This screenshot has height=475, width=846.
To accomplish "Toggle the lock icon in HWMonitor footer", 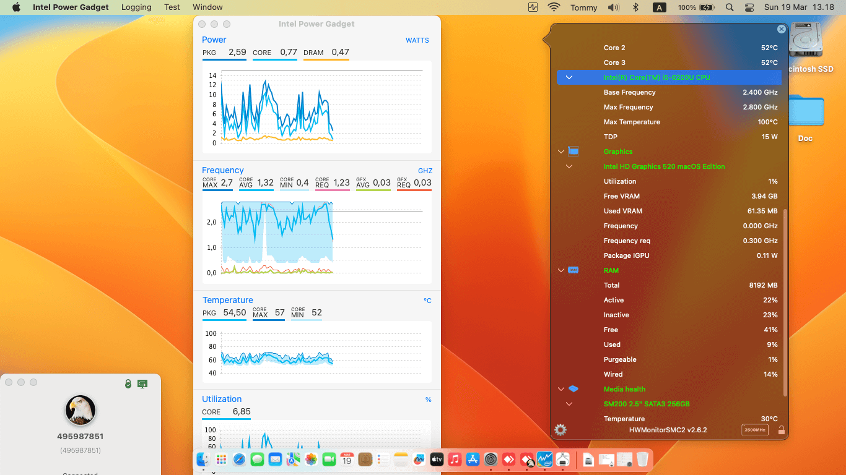I will coord(782,430).
